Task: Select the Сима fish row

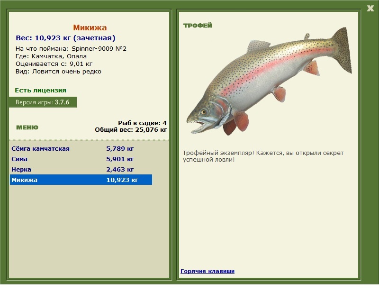Action: (x=81, y=159)
